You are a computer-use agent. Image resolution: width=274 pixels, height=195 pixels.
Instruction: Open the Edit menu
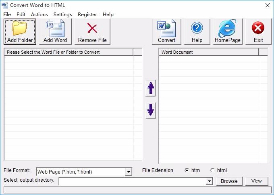tap(21, 15)
